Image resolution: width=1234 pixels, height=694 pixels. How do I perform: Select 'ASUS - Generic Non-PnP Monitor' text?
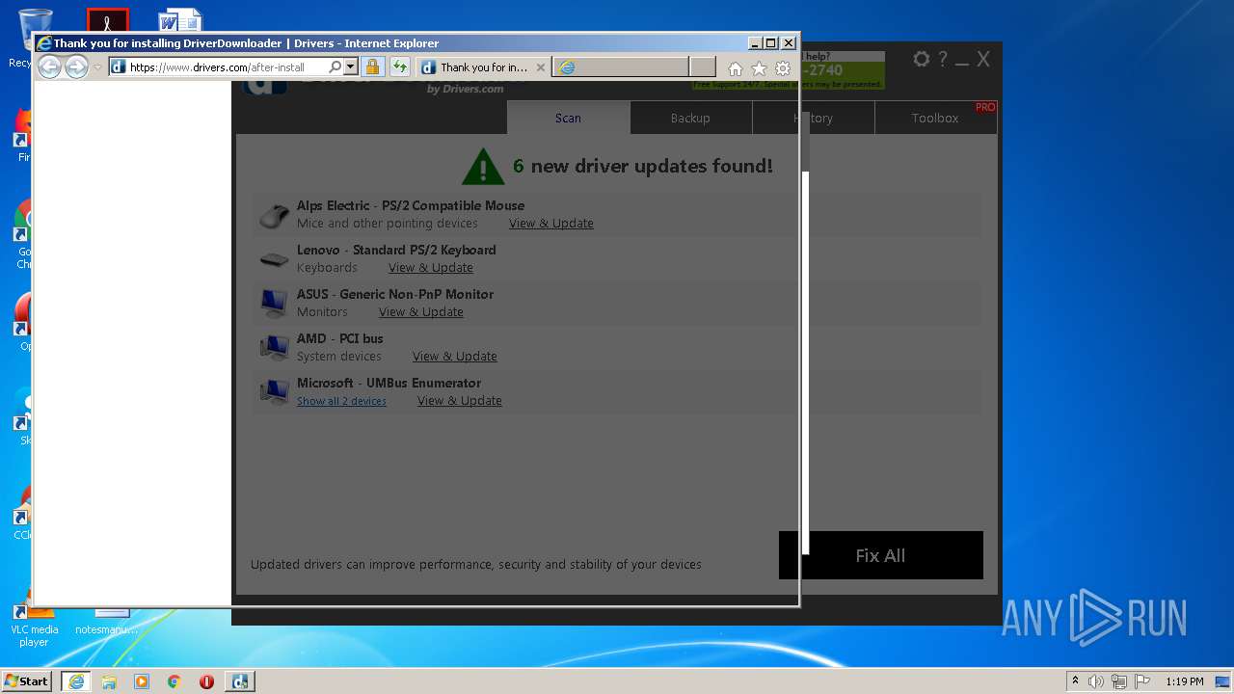[x=395, y=294]
